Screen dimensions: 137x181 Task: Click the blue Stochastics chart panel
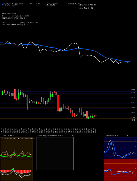point(120,148)
